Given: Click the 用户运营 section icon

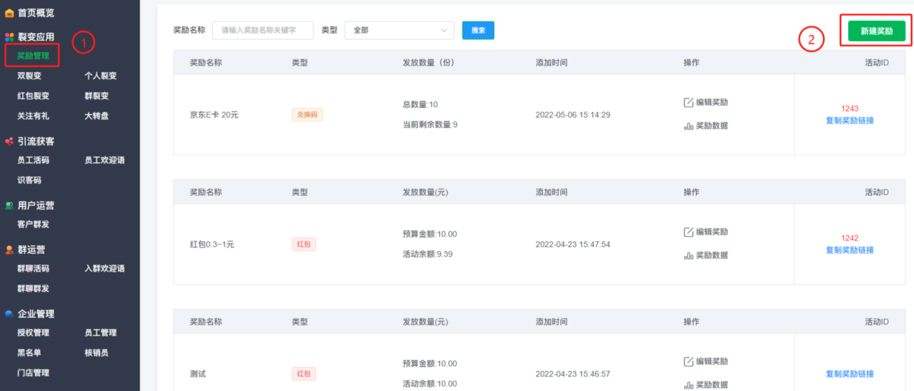Looking at the screenshot, I should click(x=9, y=205).
